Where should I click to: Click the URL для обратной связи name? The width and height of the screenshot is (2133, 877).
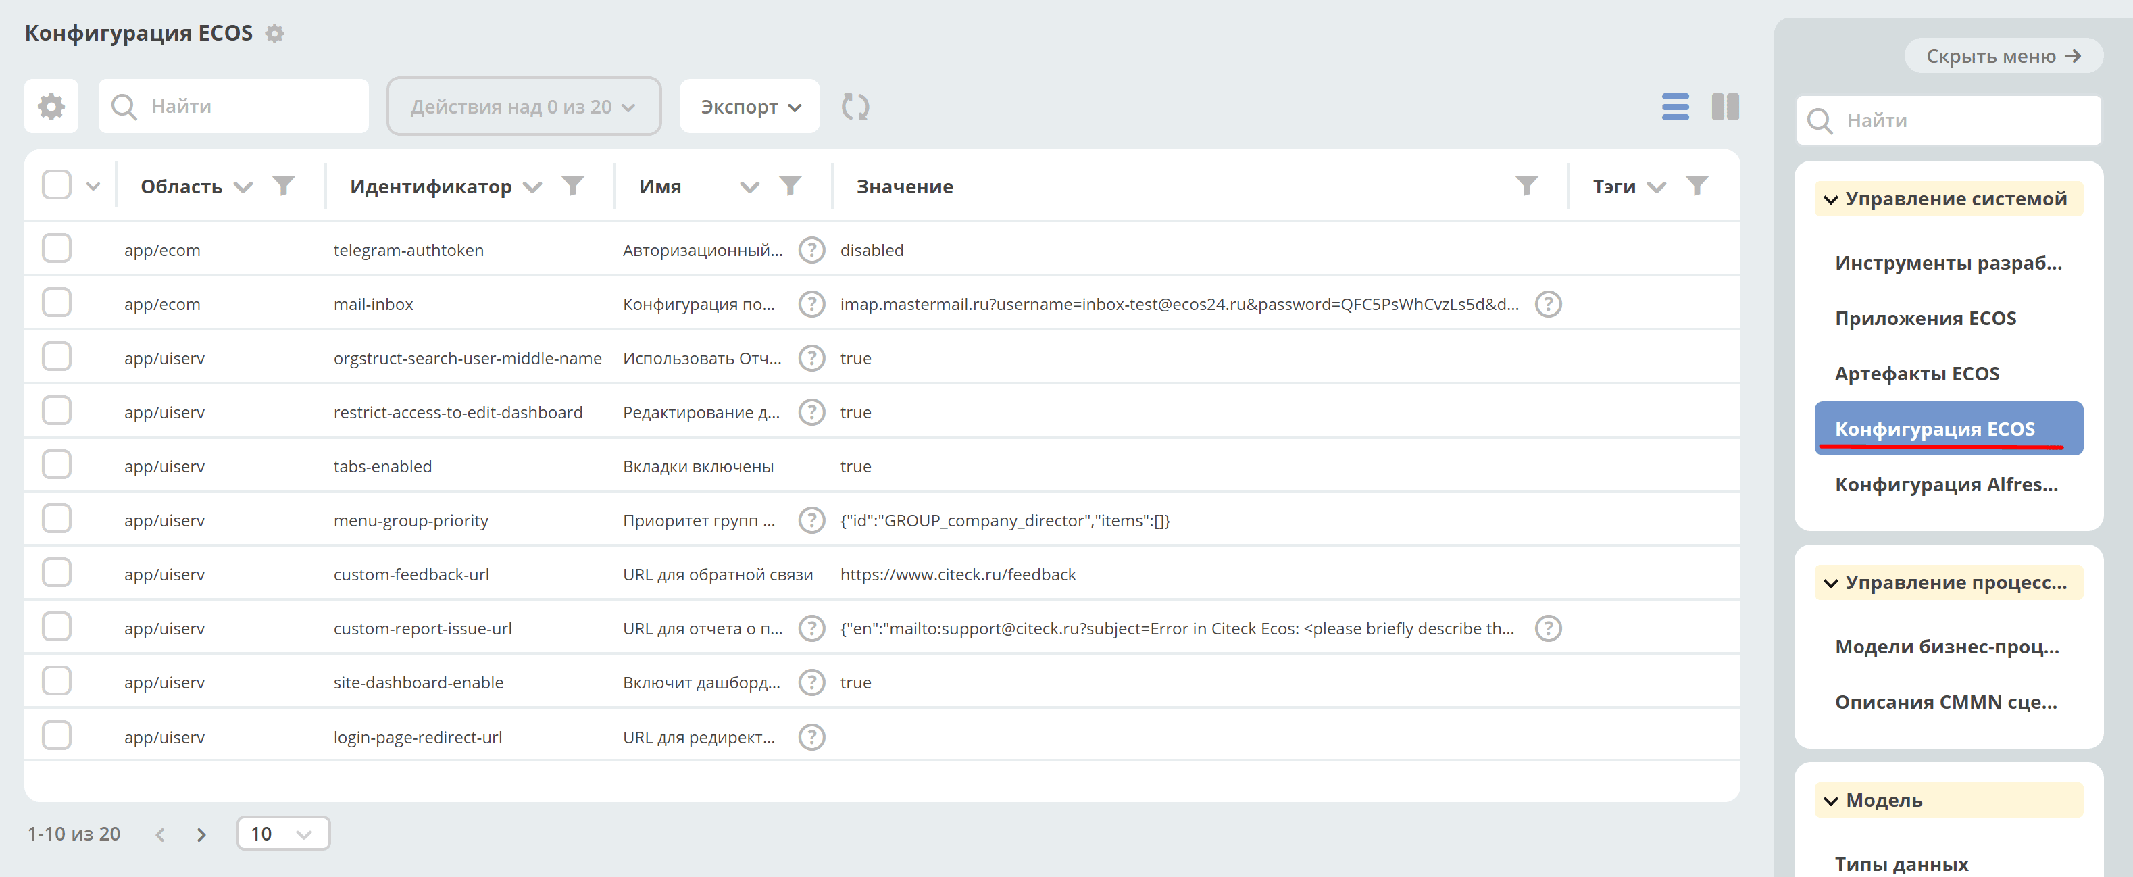[718, 575]
